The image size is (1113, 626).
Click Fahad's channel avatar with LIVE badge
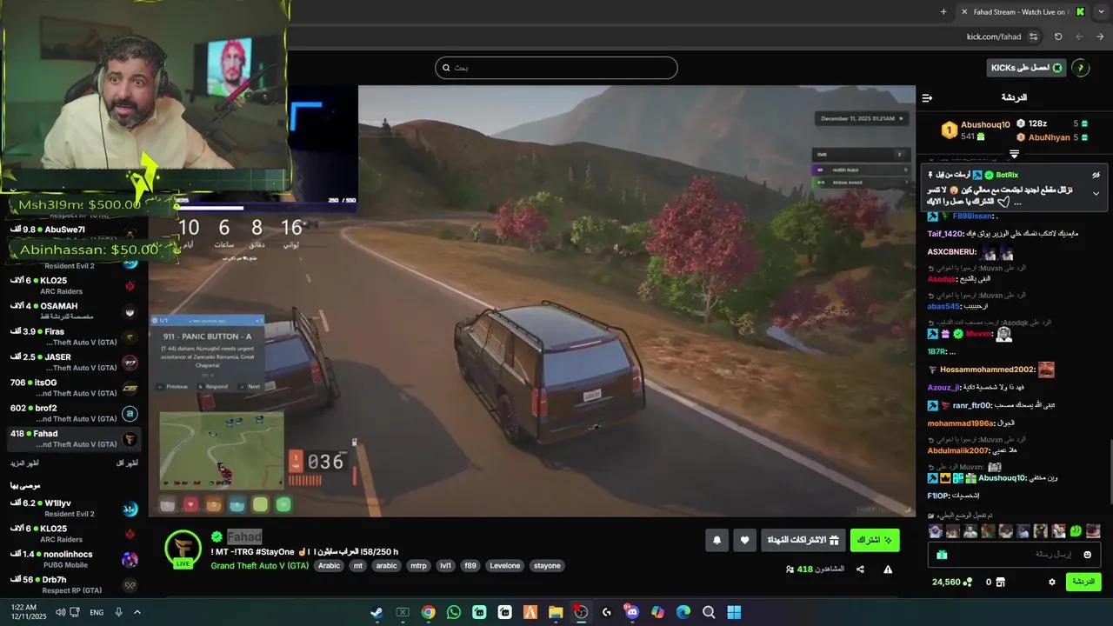[183, 549]
